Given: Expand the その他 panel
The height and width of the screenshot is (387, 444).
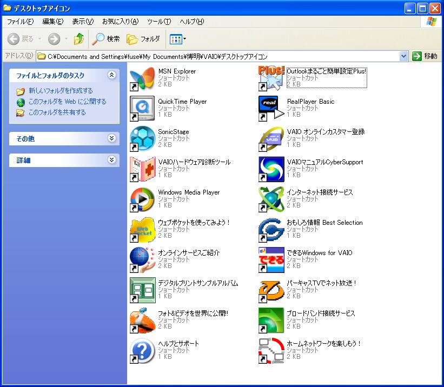Looking at the screenshot, I should pyautogui.click(x=111, y=138).
